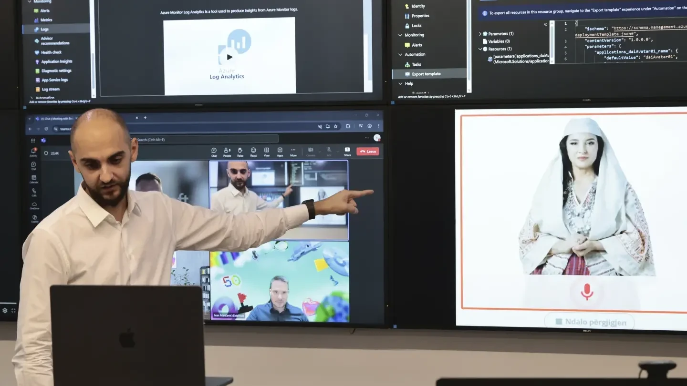687x386 pixels.
Task: Open View options in Teams meeting
Action: pos(267,152)
